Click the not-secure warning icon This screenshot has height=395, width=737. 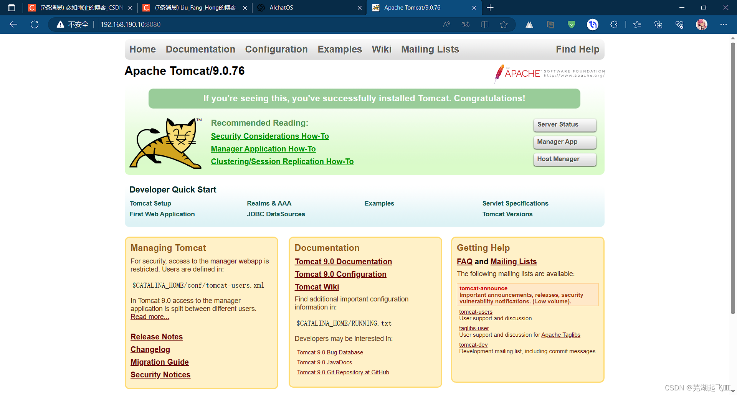(x=60, y=25)
